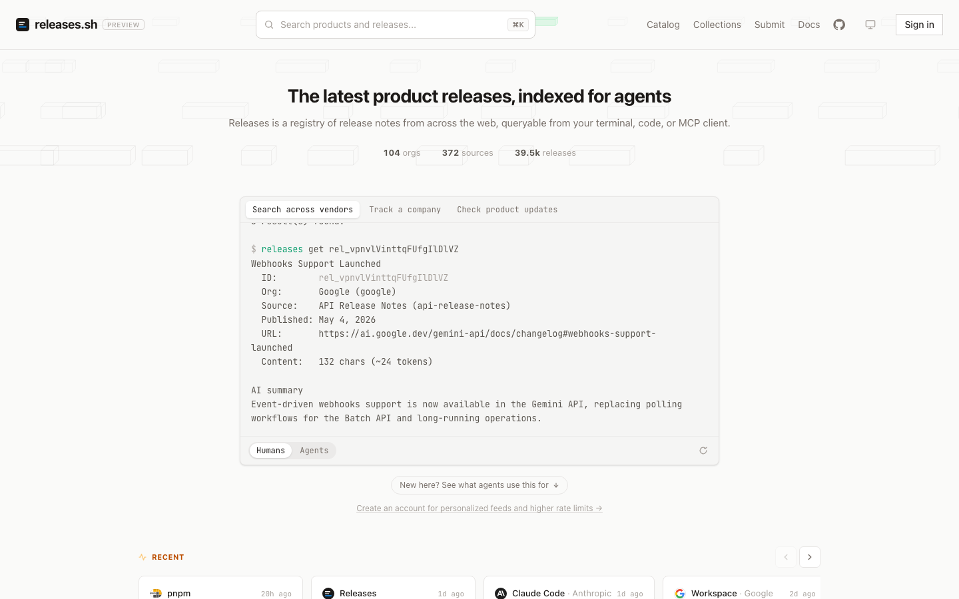Click the Anthropic Claude Code icon
Viewport: 959px width, 599px height.
[501, 593]
